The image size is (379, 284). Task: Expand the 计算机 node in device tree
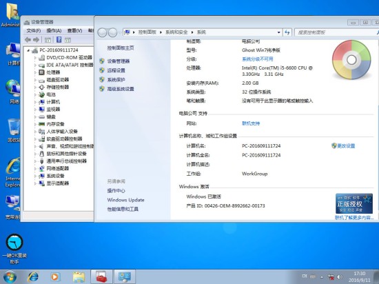click(35, 102)
